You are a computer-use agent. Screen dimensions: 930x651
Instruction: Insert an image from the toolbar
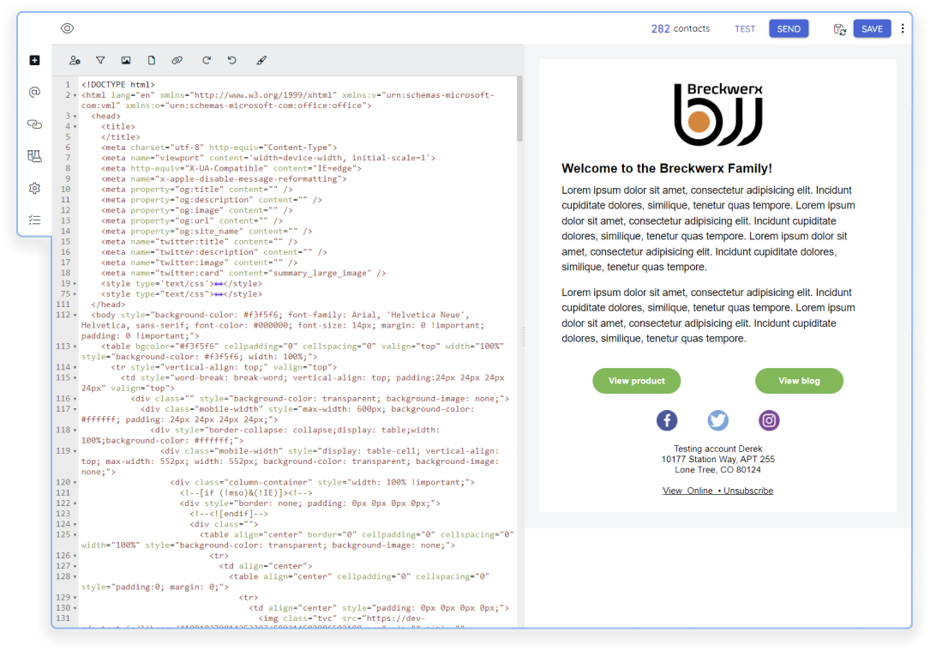tap(126, 60)
